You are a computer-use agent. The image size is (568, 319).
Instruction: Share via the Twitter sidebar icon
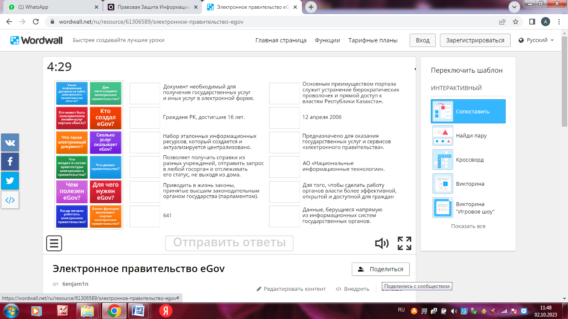tap(10, 181)
